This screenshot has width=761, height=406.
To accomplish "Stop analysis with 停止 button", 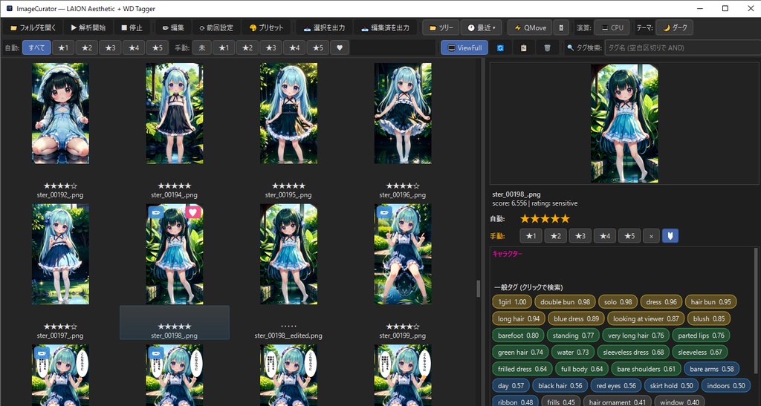I will (132, 27).
